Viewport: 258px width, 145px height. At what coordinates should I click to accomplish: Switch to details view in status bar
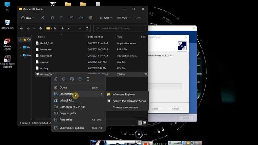[x=140, y=123]
